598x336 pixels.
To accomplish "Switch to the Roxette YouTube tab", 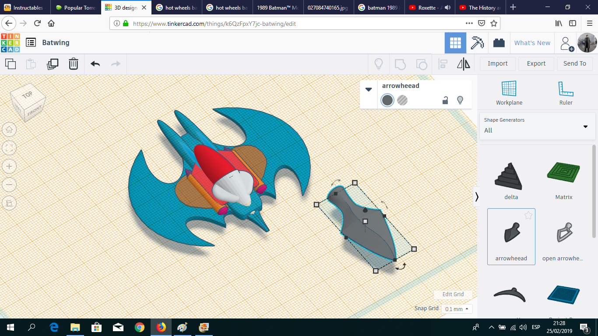I will pyautogui.click(x=429, y=7).
